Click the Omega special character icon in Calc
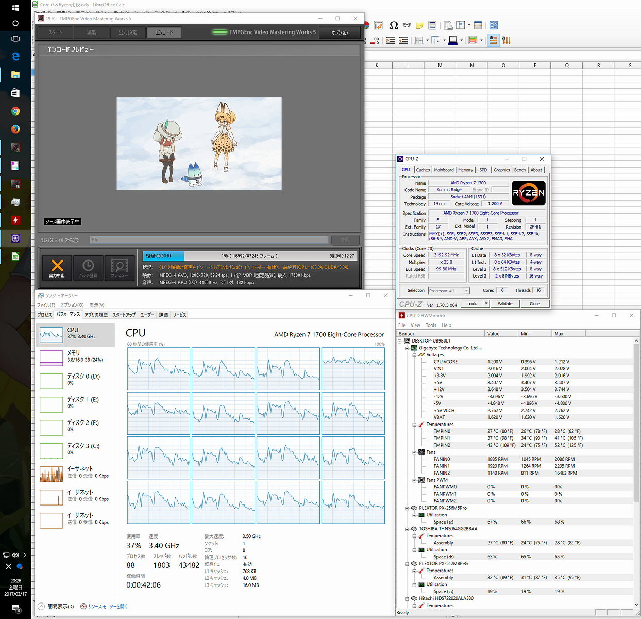Image resolution: width=641 pixels, height=619 pixels. point(394,25)
